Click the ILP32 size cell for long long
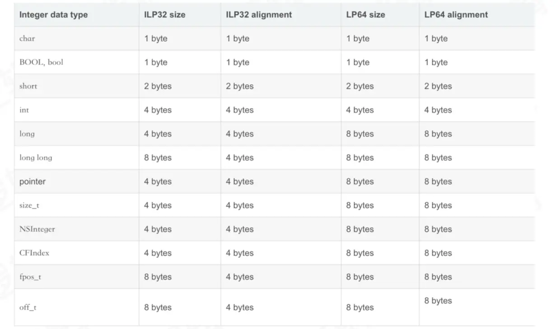 (158, 158)
